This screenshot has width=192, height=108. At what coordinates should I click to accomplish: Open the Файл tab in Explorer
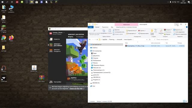tap(91, 27)
